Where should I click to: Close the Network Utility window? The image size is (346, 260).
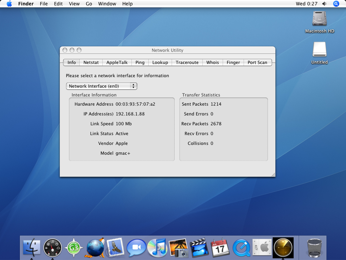65,50
